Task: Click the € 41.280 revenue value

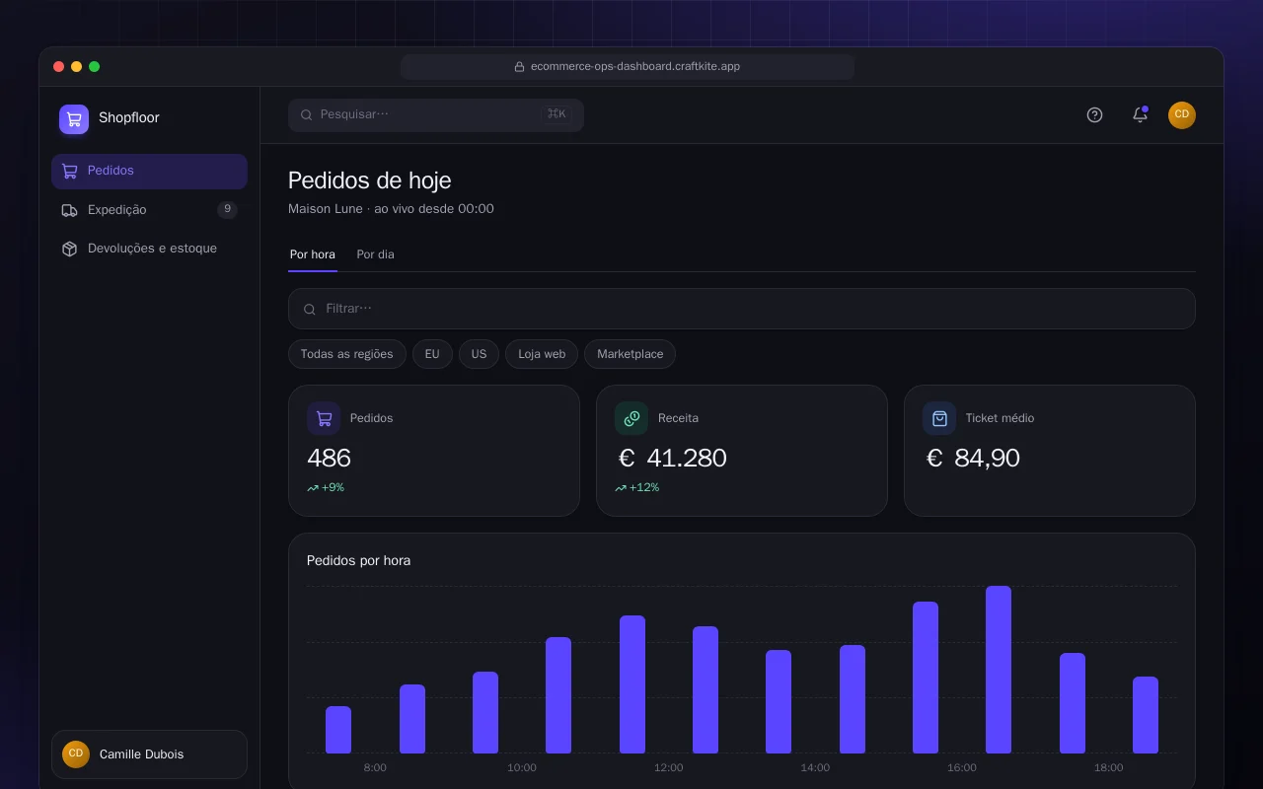Action: (x=671, y=458)
